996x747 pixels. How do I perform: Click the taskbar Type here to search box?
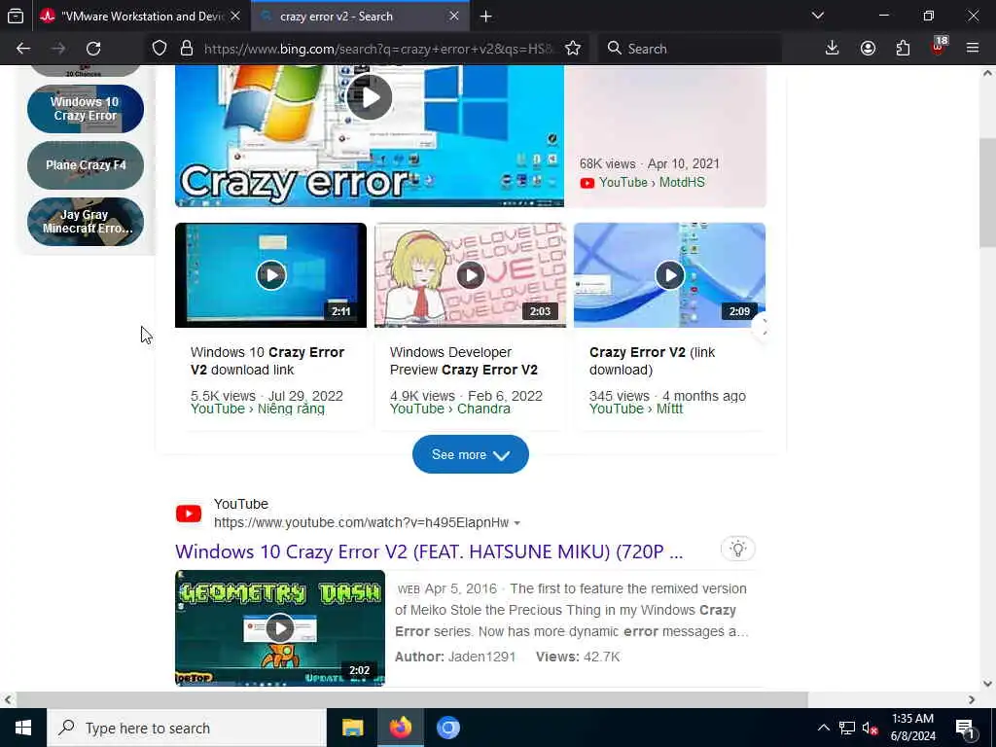pos(187,728)
